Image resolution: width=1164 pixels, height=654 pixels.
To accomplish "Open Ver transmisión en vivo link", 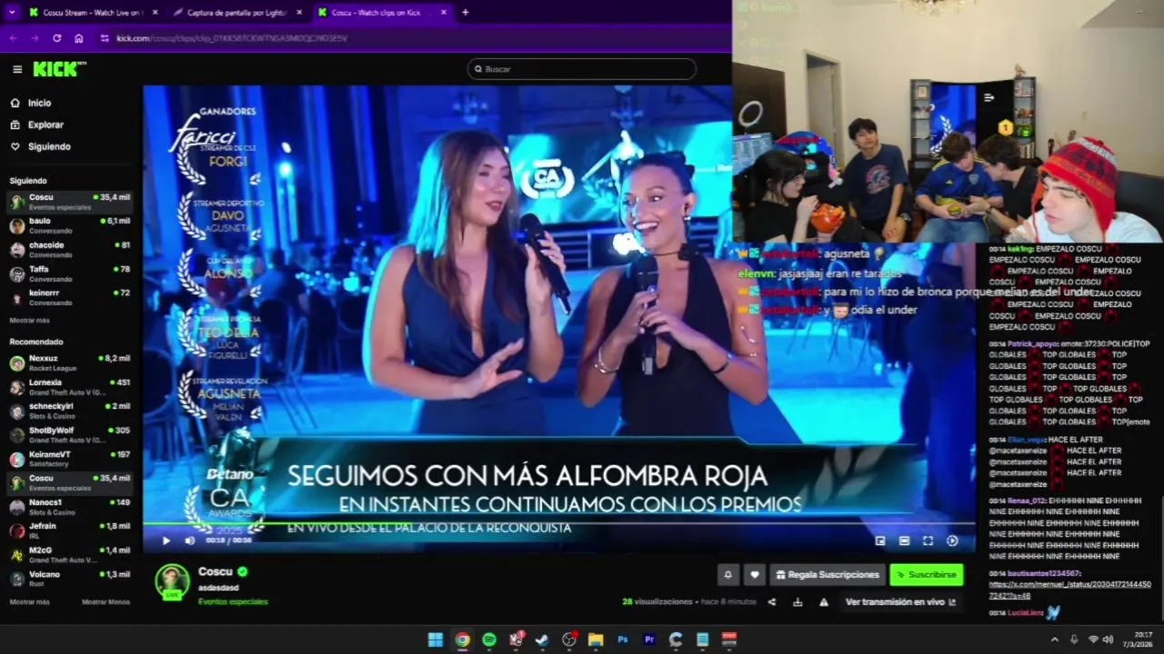I will (x=900, y=602).
